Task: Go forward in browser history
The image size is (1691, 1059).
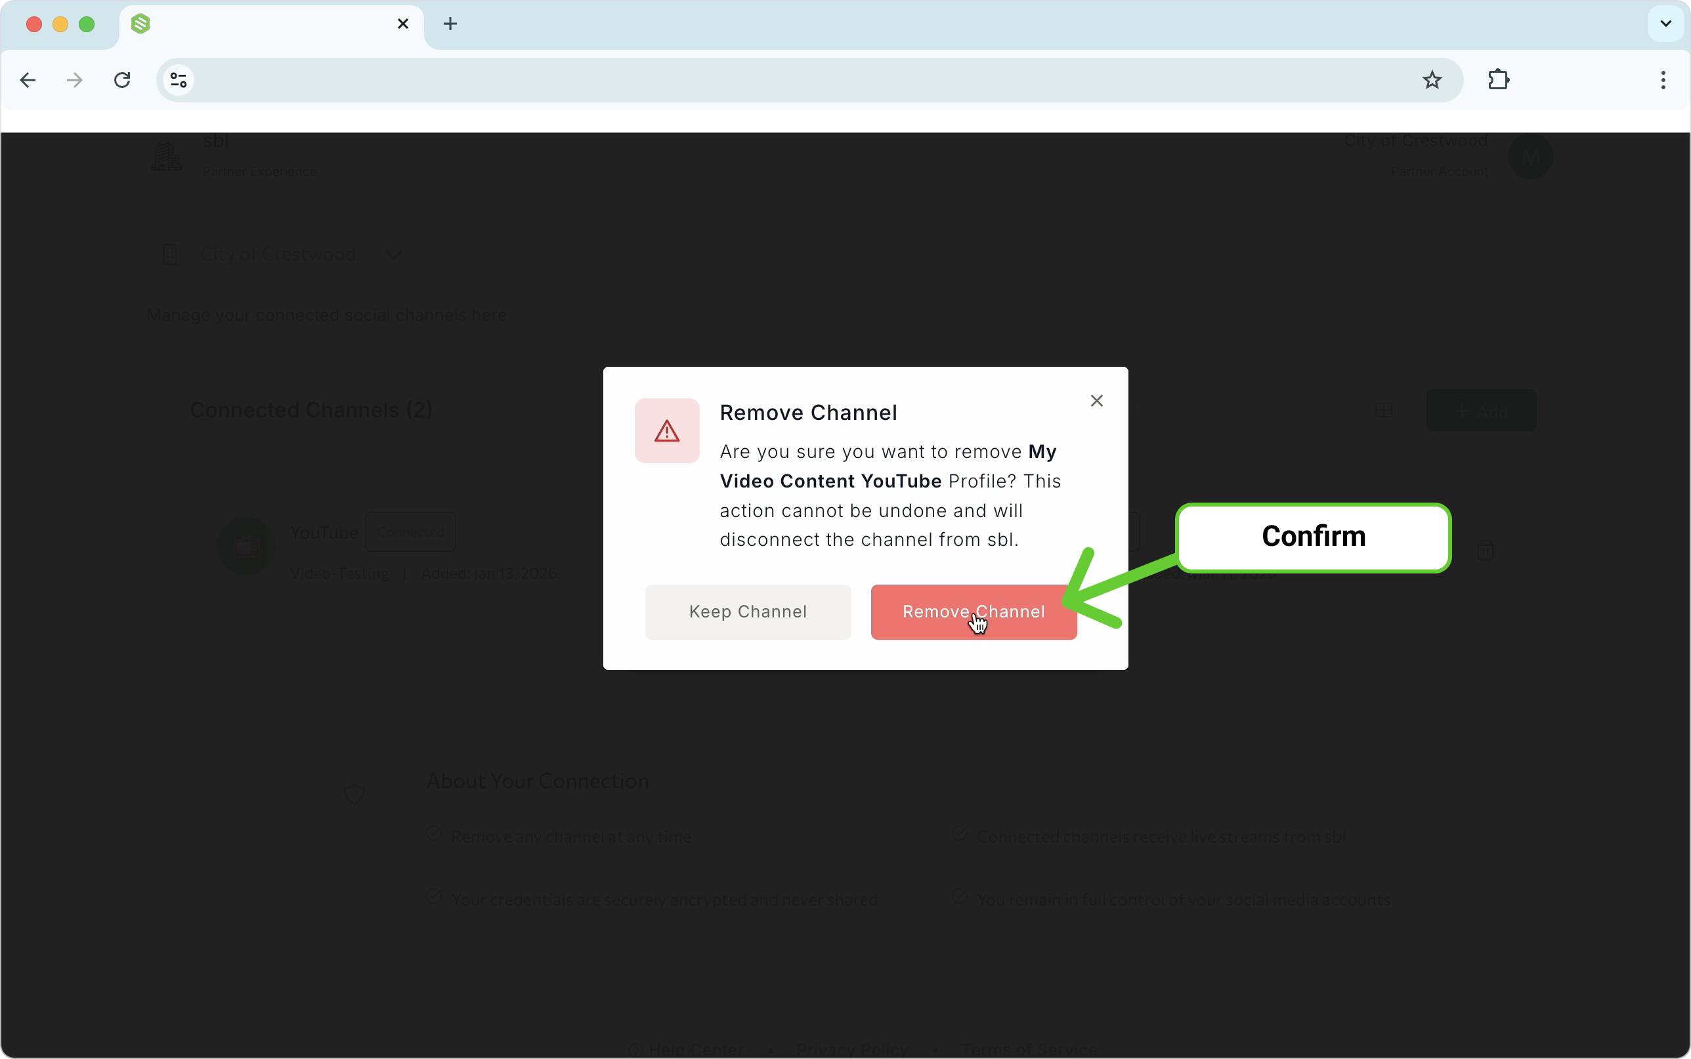Action: [74, 80]
